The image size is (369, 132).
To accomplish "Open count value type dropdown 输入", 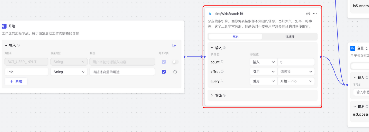I will [x=264, y=62].
